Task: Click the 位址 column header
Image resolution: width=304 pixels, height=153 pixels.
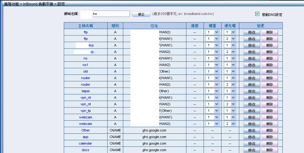Action: click(x=154, y=26)
